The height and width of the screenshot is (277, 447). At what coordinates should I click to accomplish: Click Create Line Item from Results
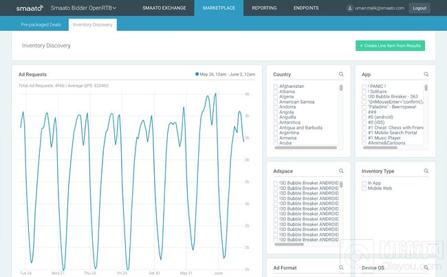390,45
